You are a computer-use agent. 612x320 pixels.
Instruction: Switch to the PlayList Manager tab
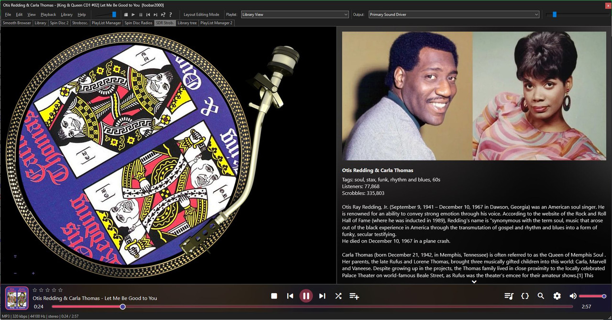coord(107,22)
